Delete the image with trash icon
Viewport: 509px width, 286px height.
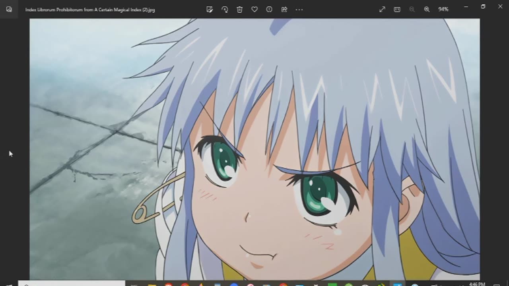click(239, 9)
